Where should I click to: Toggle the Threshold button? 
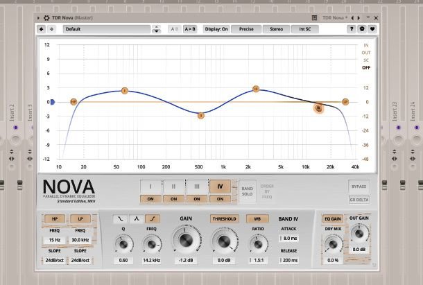point(224,219)
